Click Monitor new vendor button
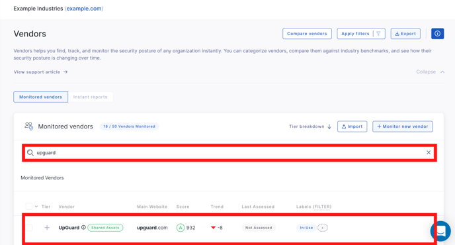The height and width of the screenshot is (245, 455). click(403, 126)
